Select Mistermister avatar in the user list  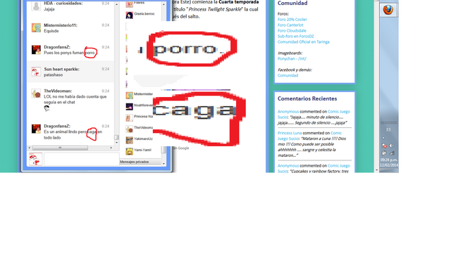(x=130, y=96)
